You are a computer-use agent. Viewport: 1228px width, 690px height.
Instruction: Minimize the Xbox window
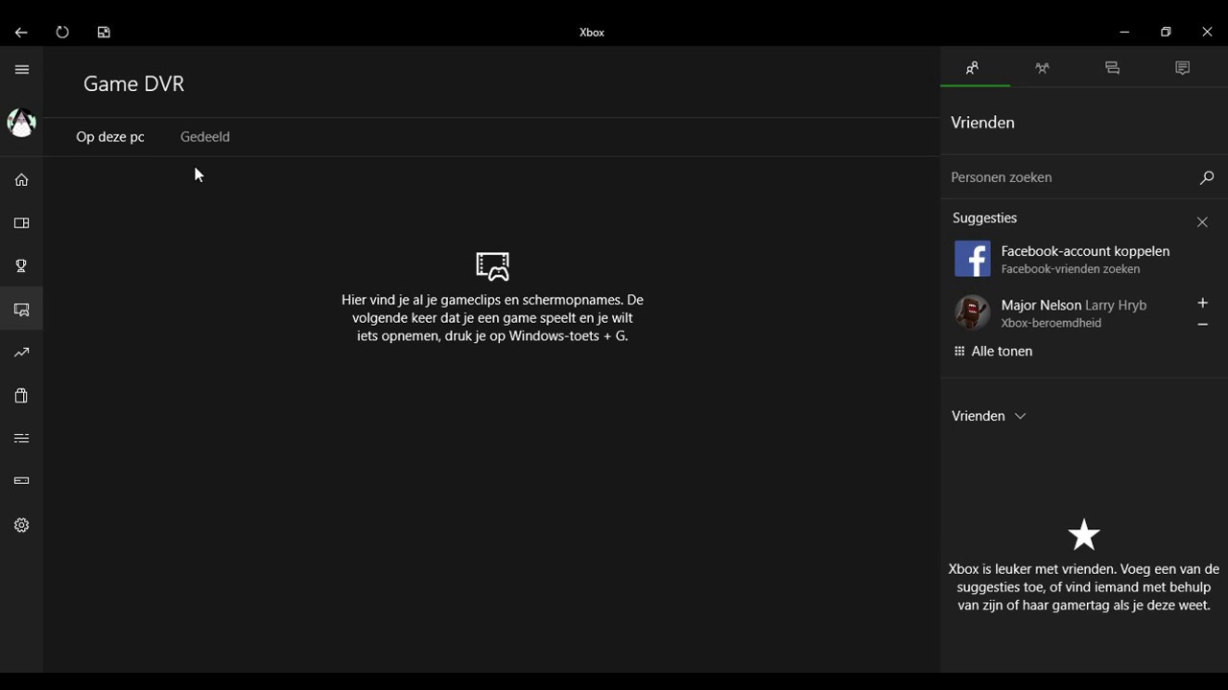(1124, 33)
